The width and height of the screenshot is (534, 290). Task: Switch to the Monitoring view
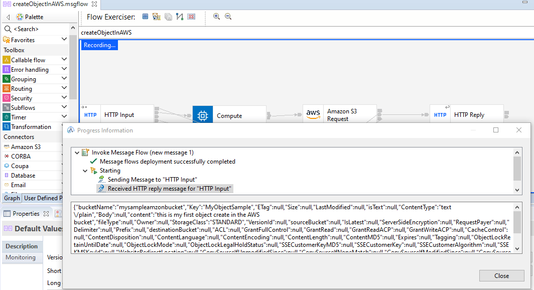coord(22,258)
